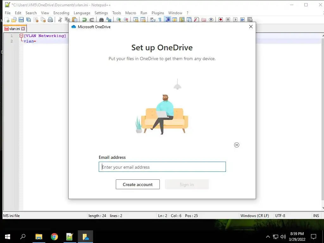
Task: Click the Cut scissors icon
Action: 60,20
